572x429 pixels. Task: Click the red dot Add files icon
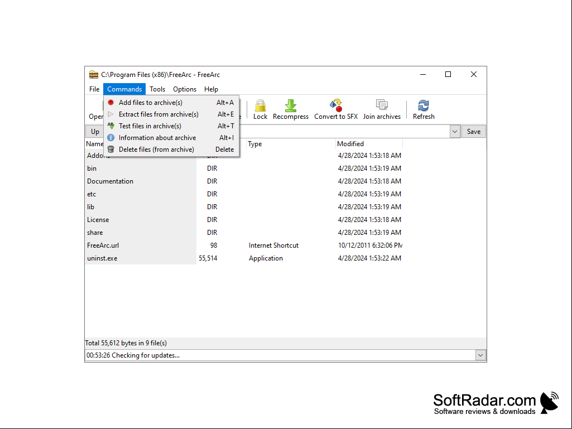(x=111, y=103)
